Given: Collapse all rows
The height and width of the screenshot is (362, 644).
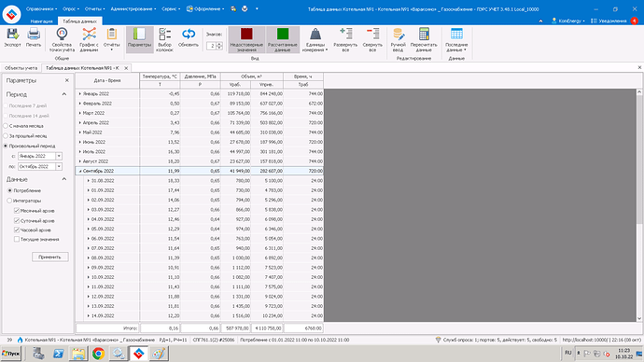Looking at the screenshot, I should click(x=372, y=40).
